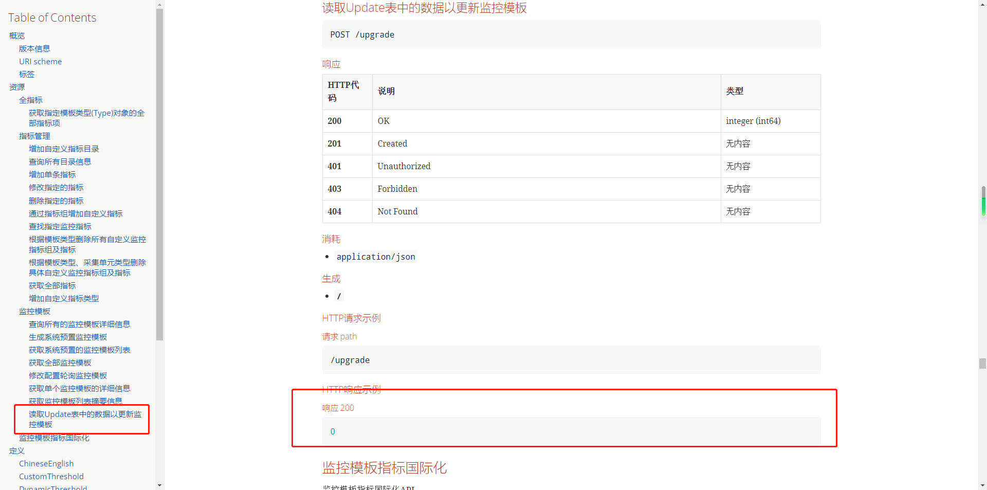Click the integer (int64) type cell

pyautogui.click(x=771, y=121)
